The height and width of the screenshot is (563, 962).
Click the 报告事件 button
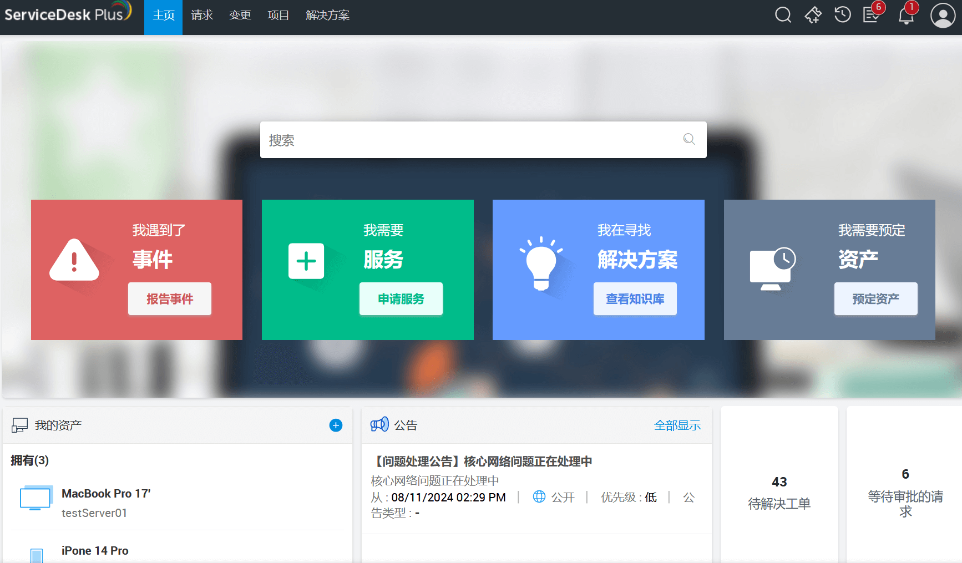169,299
